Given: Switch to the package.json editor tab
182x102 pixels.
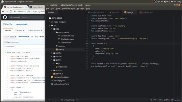Looking at the screenshot, I should tap(146, 12).
